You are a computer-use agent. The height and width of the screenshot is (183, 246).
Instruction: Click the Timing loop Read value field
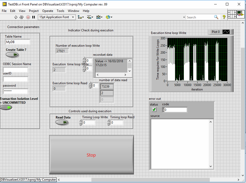pos(117,123)
